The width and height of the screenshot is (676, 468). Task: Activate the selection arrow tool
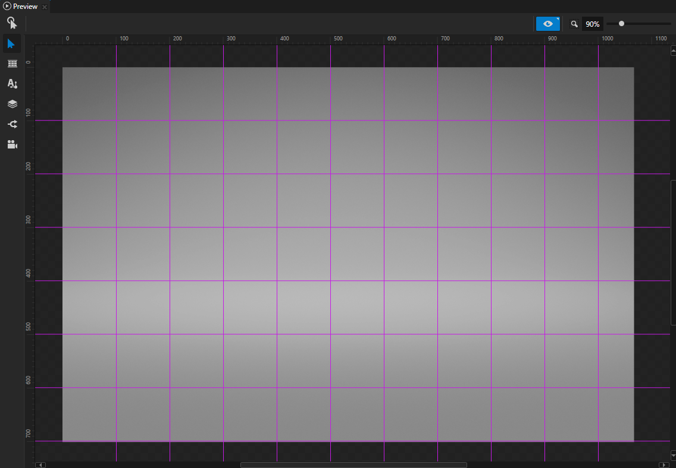[12, 43]
